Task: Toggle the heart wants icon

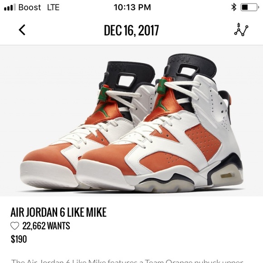Action: pyautogui.click(x=15, y=226)
